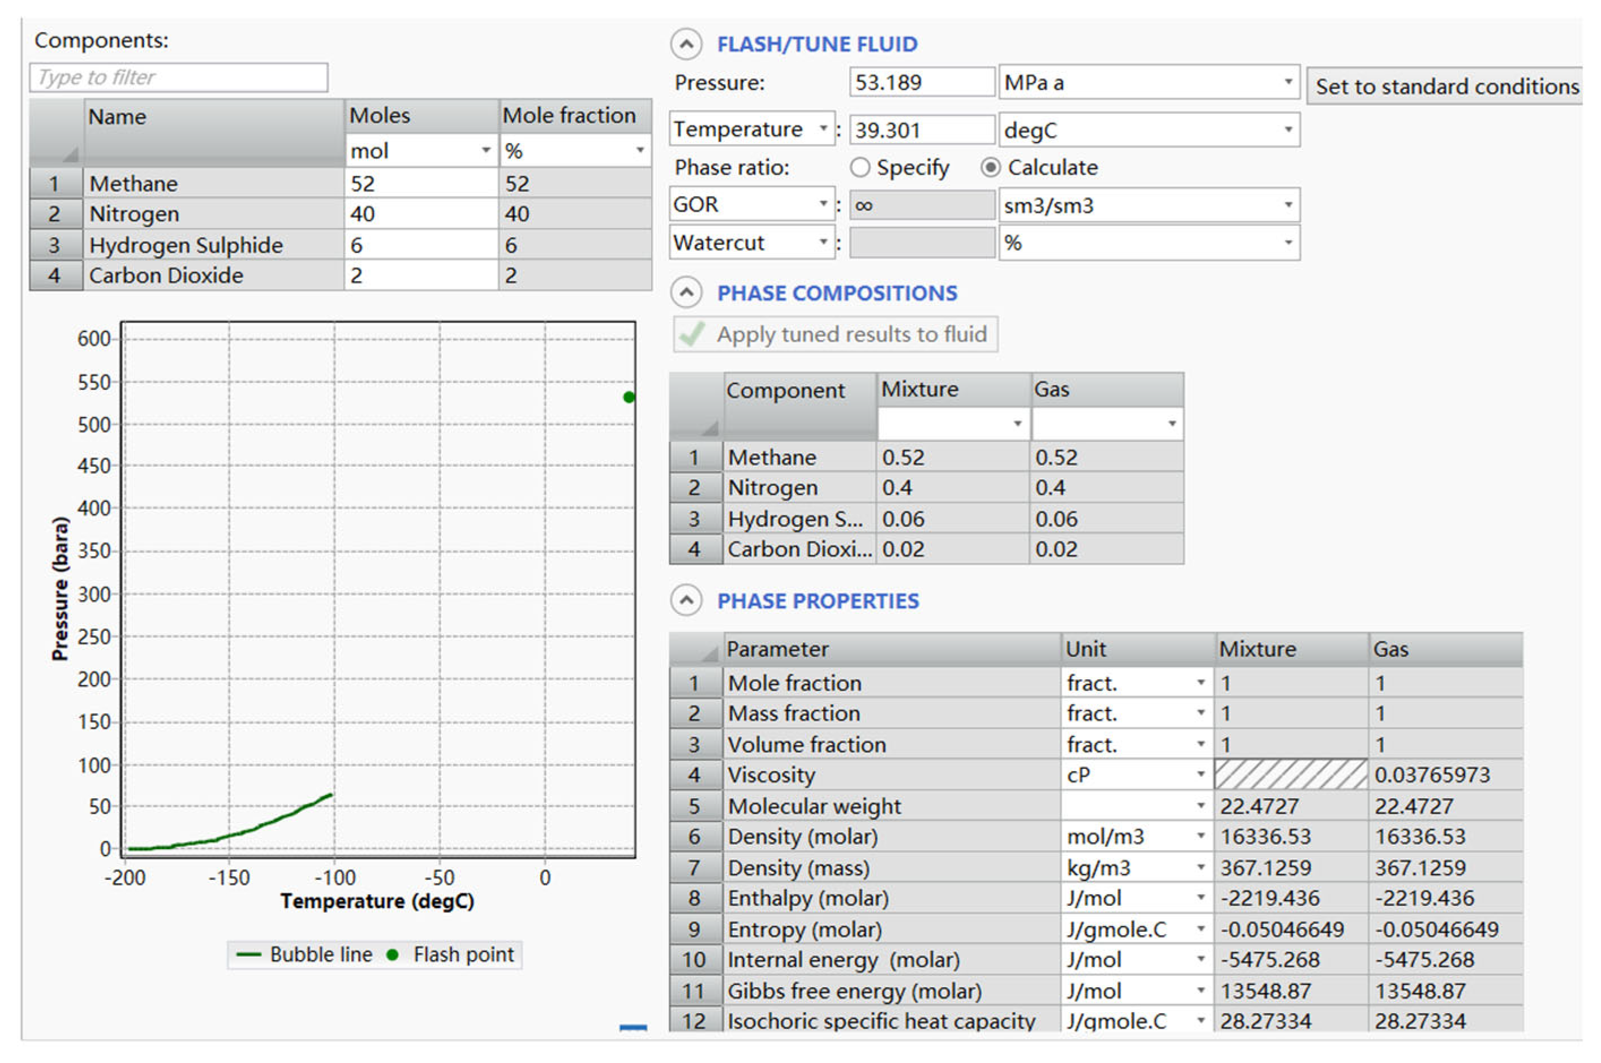Select the Specify phase ratio radio button
This screenshot has height=1063, width=1601.
859,167
